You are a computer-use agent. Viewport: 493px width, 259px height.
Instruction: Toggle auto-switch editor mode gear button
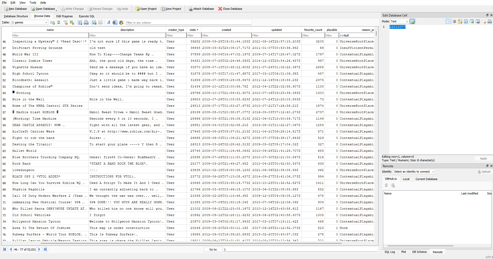tap(413, 22)
